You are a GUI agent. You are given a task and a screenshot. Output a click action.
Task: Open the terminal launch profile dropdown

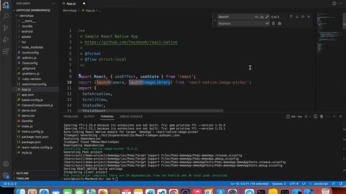(310, 116)
